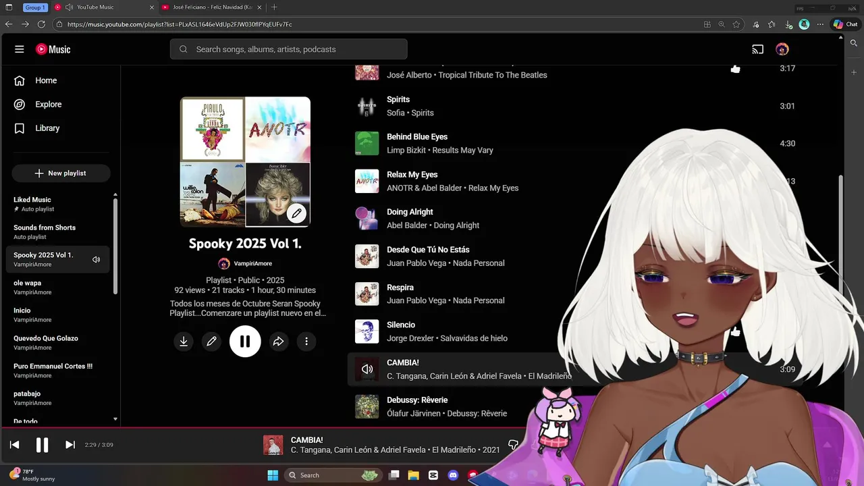Open the Copilot Chat button
This screenshot has width=864, height=486.
tap(845, 24)
